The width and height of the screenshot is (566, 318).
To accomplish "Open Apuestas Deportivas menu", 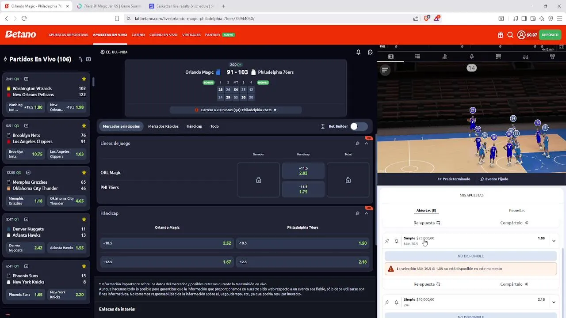I will tap(68, 35).
